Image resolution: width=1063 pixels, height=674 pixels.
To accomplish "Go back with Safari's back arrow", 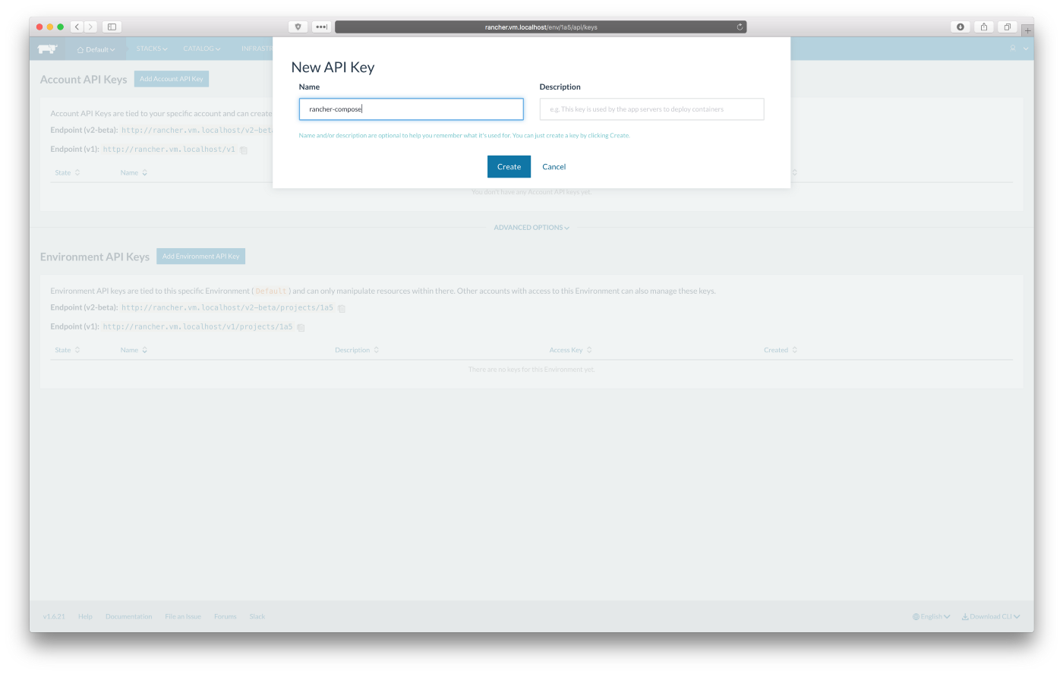I will tap(77, 27).
